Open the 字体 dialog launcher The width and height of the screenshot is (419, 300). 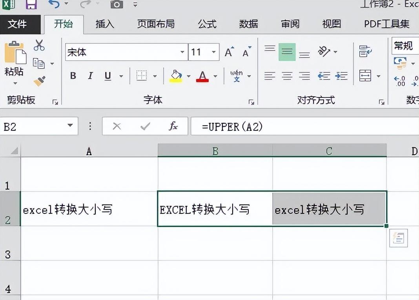tap(251, 102)
